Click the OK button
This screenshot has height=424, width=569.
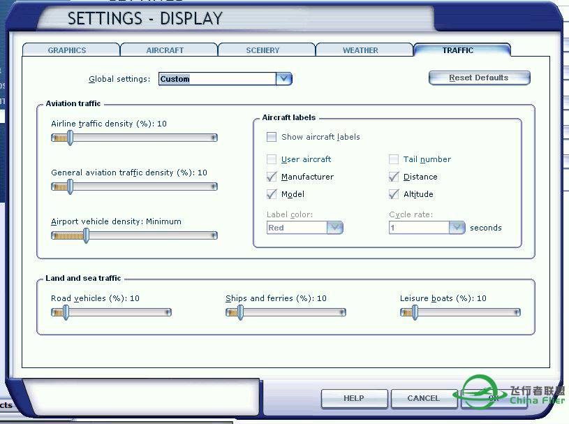point(494,398)
